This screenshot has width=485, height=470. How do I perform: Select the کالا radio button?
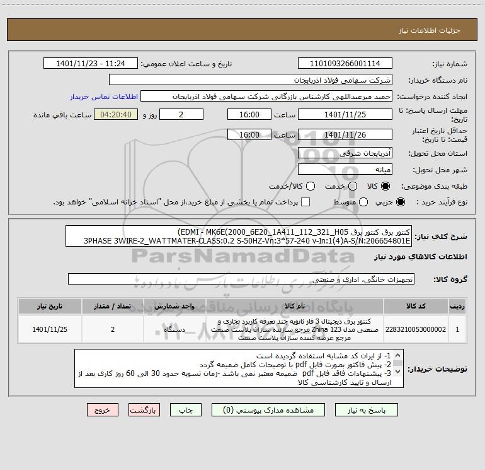pyautogui.click(x=385, y=186)
